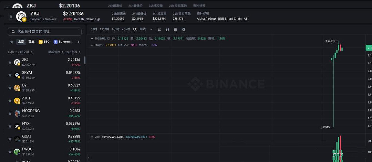Viewport: 372px width, 162px height.
Task: Show more chain filters with right chevron
Action: click(x=78, y=42)
